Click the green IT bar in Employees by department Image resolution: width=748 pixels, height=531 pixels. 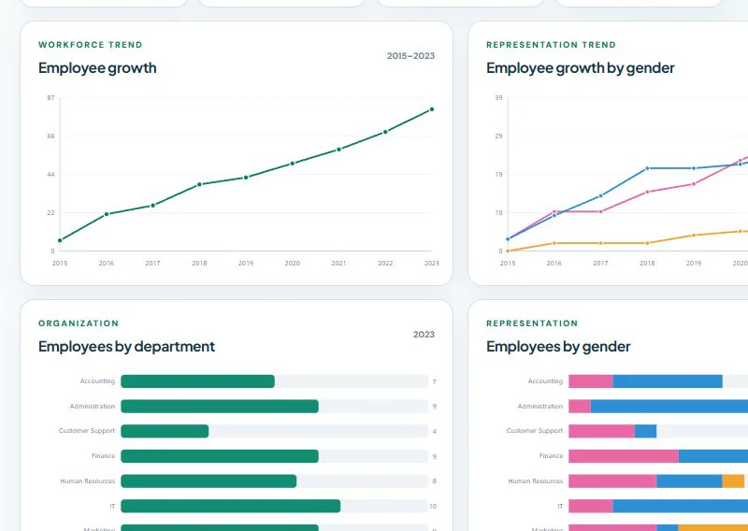[x=230, y=506]
